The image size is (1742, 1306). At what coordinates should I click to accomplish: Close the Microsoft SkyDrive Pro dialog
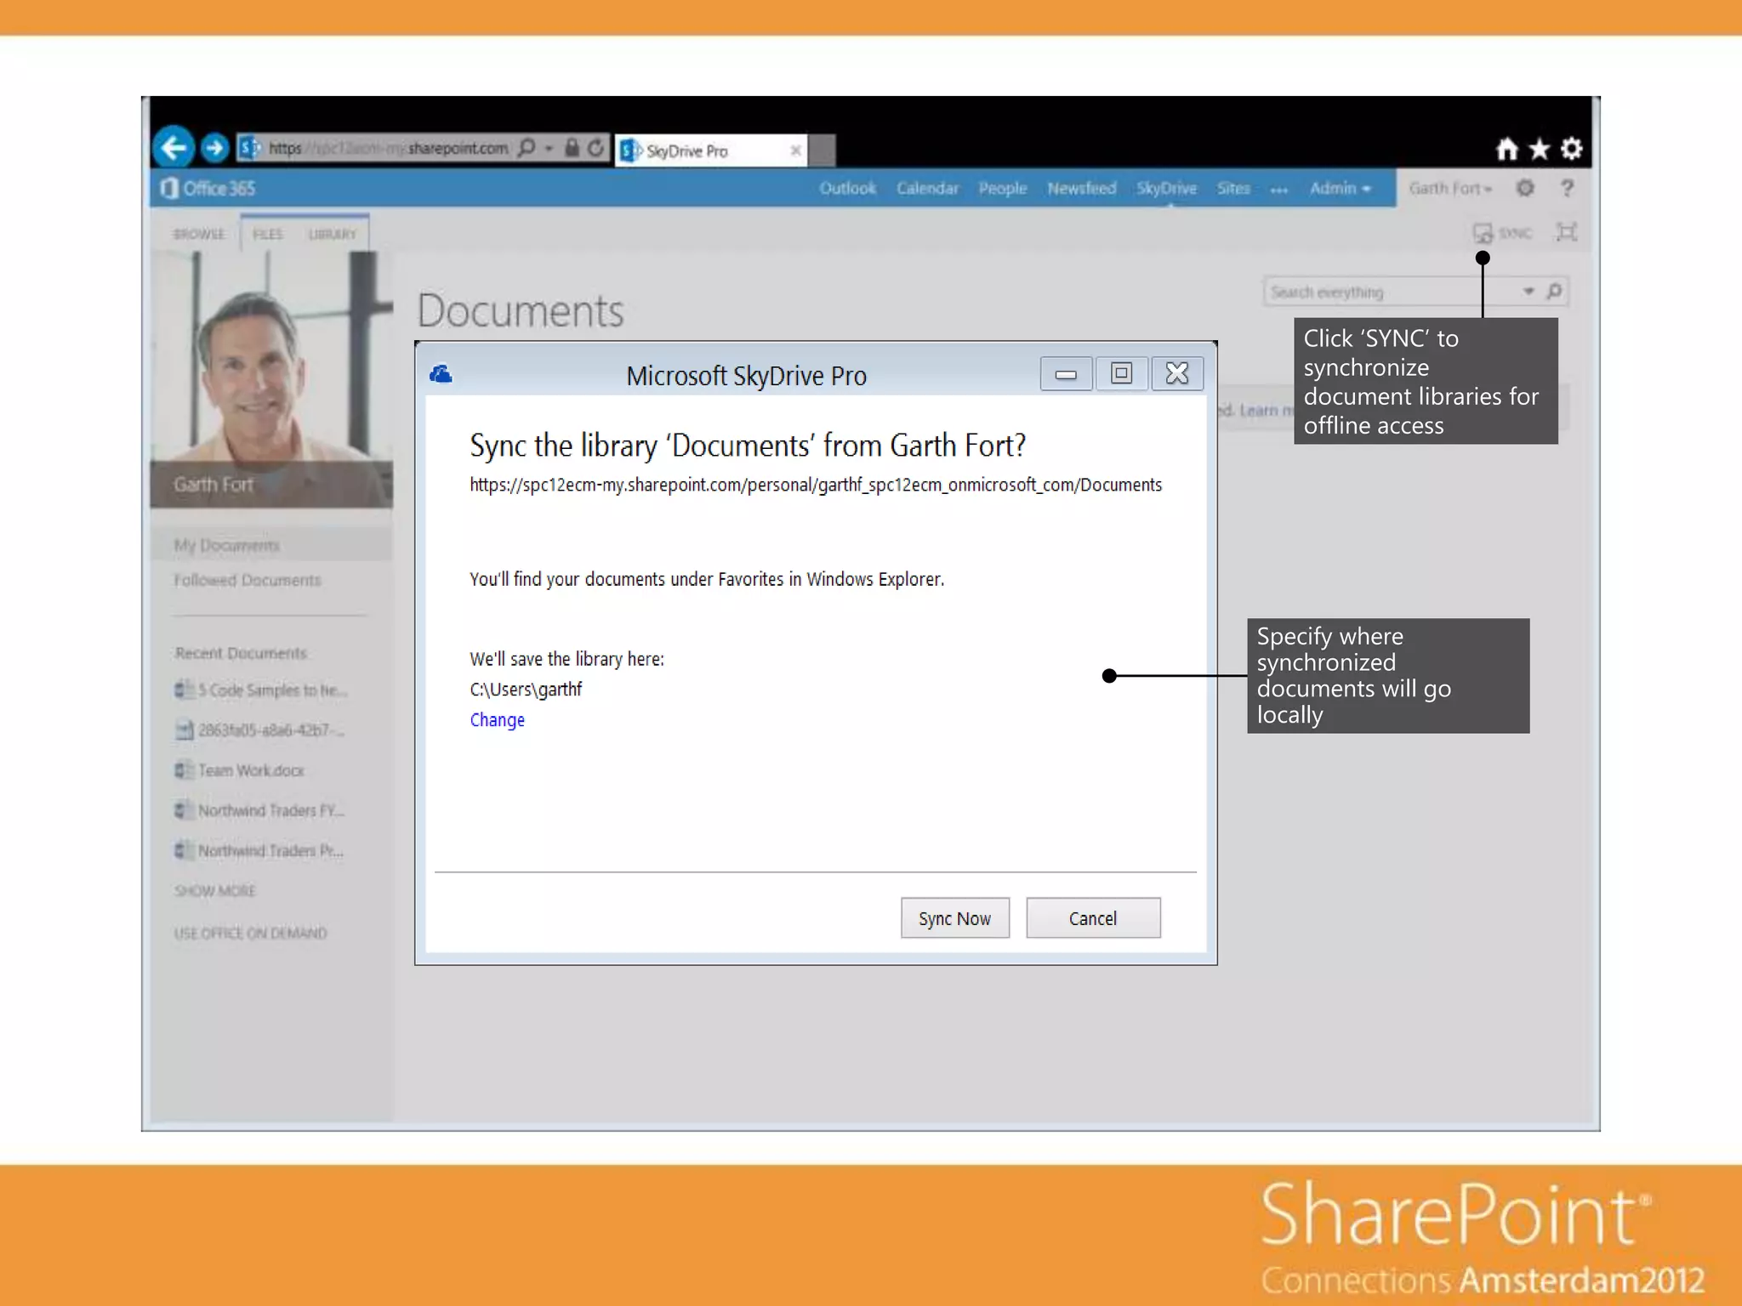point(1177,373)
